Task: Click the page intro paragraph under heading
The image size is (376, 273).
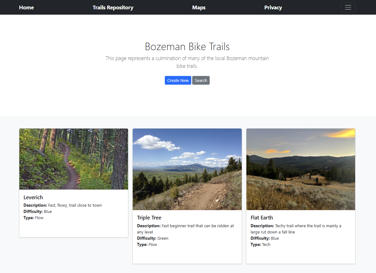Action: tap(187, 62)
